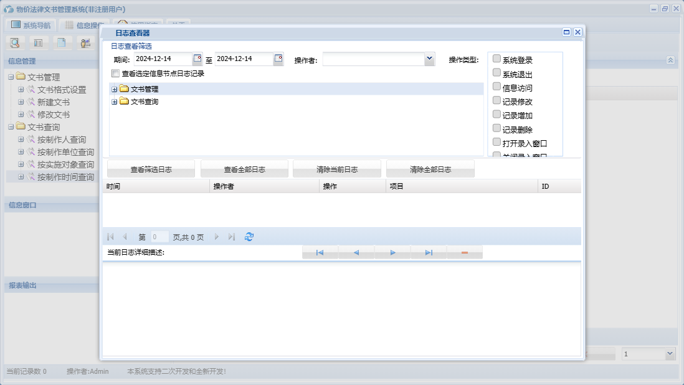Open the 报表输出 panel header
The image size is (684, 385).
point(52,285)
